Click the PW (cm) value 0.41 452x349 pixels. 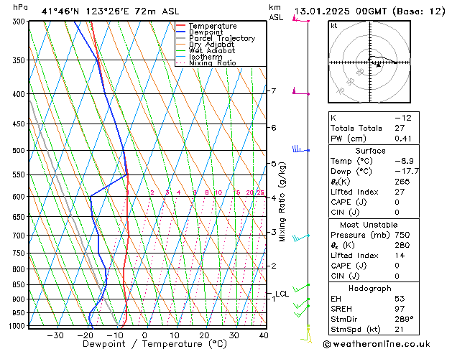[403, 139]
